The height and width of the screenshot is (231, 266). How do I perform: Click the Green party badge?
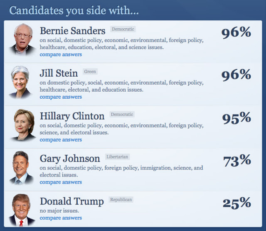coord(90,72)
